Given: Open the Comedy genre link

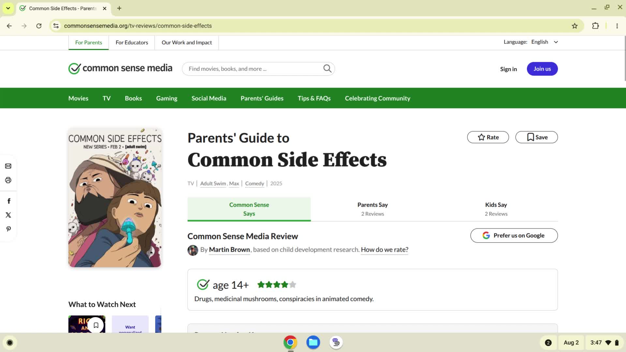Looking at the screenshot, I should pyautogui.click(x=255, y=183).
